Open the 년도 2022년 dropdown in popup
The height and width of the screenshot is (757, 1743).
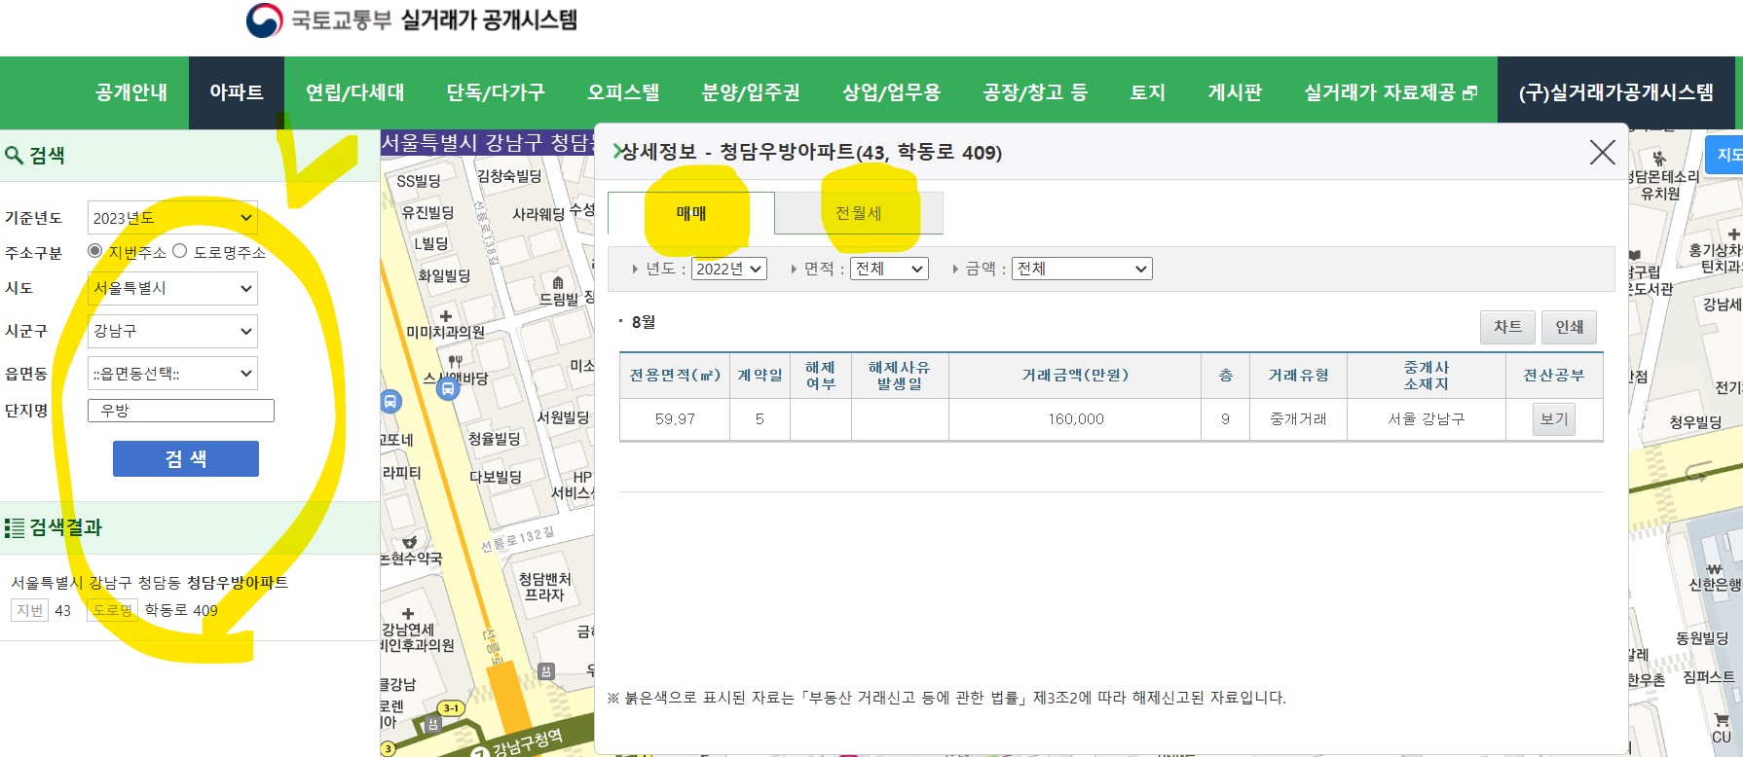point(729,269)
